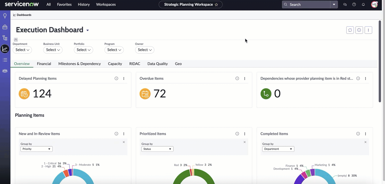The image size is (385, 184).
Task: Open the list icon in left sidebar
Action: (x=5, y=60)
